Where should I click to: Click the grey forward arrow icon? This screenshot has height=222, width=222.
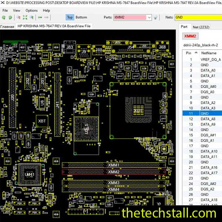point(47,17)
